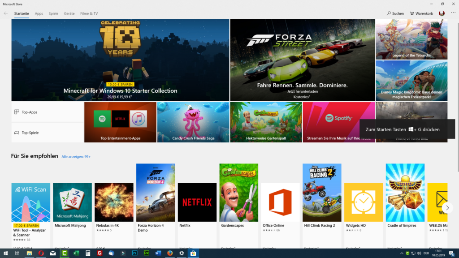This screenshot has width=459, height=258.
Task: Open Task View in the taskbar
Action: point(17,254)
